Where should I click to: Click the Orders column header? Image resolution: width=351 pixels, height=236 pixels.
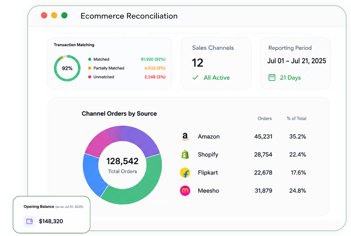tap(265, 118)
